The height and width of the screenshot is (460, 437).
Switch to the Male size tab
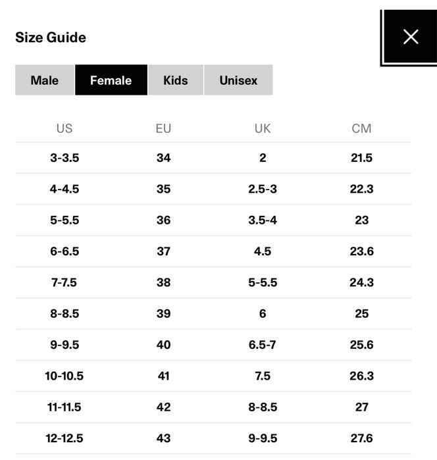click(45, 80)
